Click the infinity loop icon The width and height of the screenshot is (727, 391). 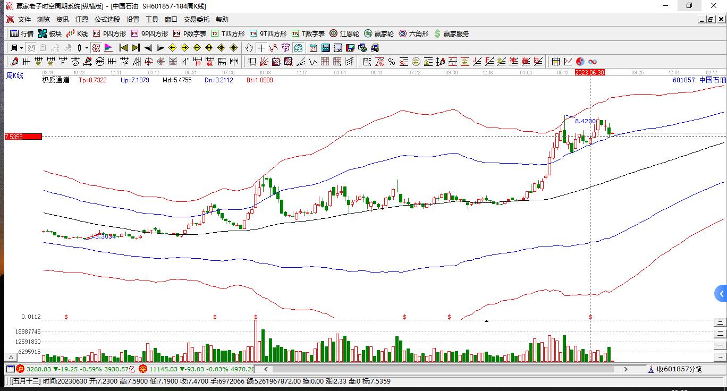point(592,62)
